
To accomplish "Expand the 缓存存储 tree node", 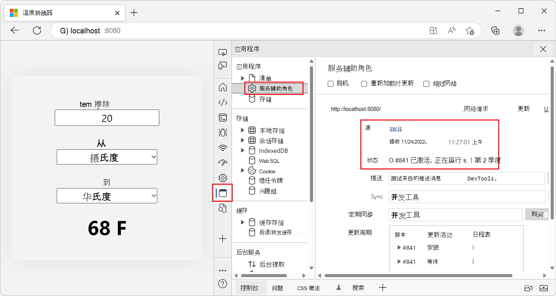I will pyautogui.click(x=242, y=223).
